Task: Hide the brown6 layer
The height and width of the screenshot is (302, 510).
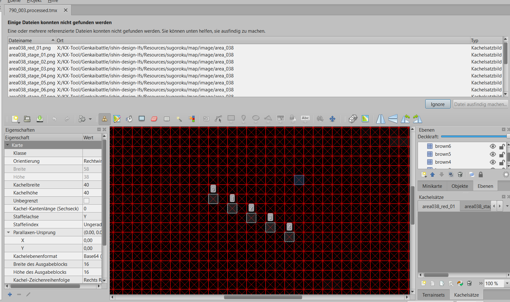Action: [x=493, y=146]
